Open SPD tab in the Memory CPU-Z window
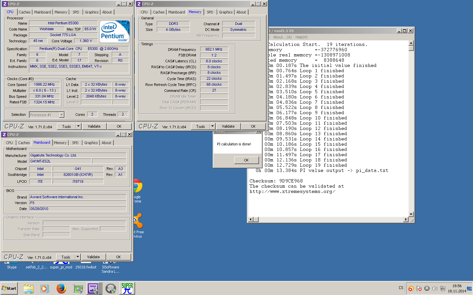The width and height of the screenshot is (473, 295). point(210,12)
